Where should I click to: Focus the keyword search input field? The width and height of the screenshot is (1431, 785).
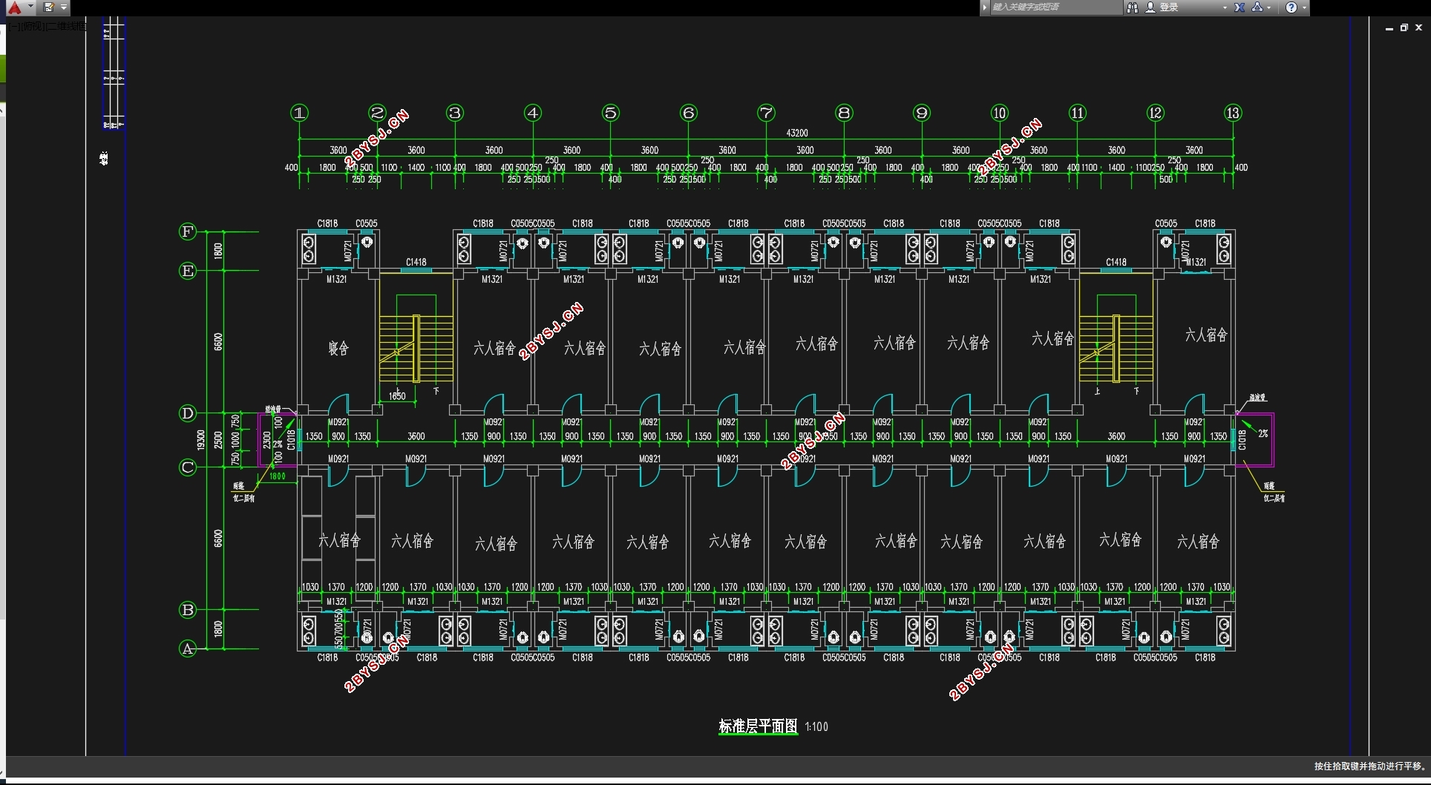(1056, 7)
